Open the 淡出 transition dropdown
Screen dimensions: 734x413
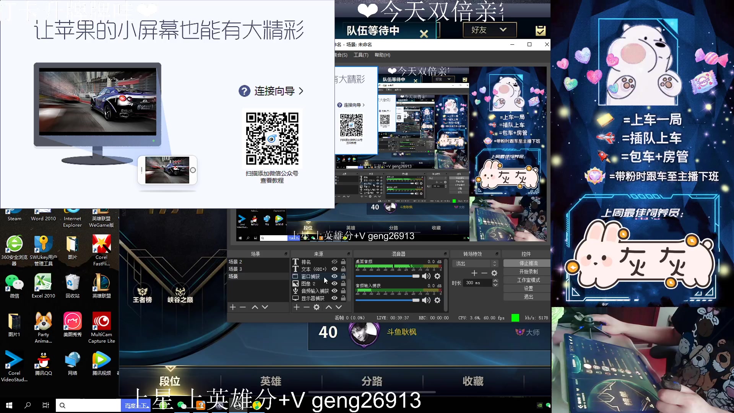[x=495, y=264]
